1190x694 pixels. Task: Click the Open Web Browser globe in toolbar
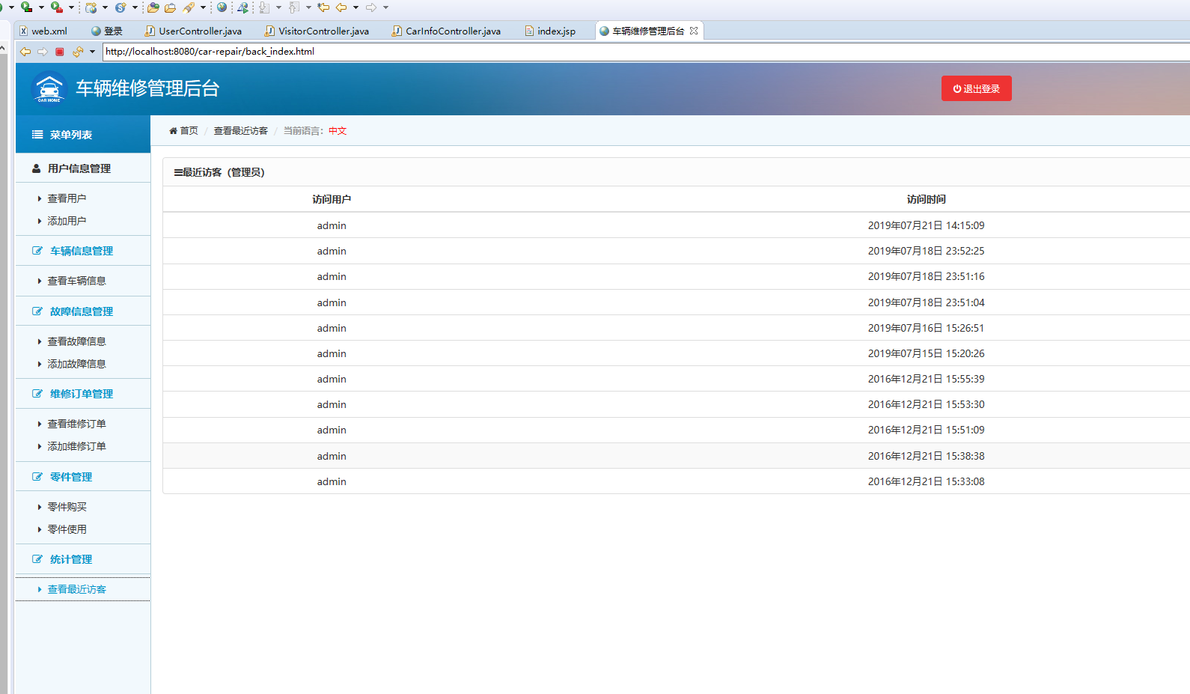(222, 7)
